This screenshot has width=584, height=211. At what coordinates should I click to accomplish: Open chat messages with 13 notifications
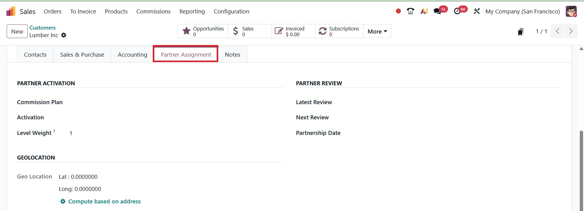438,11
